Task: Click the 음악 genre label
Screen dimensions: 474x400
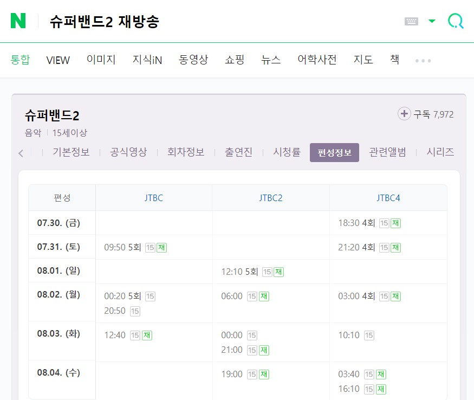Action: [33, 133]
